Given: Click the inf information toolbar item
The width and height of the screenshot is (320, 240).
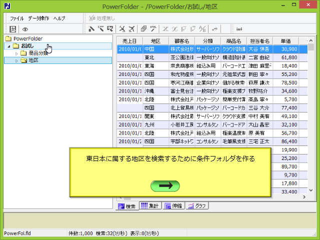Looking at the screenshot, I should coord(239,29).
